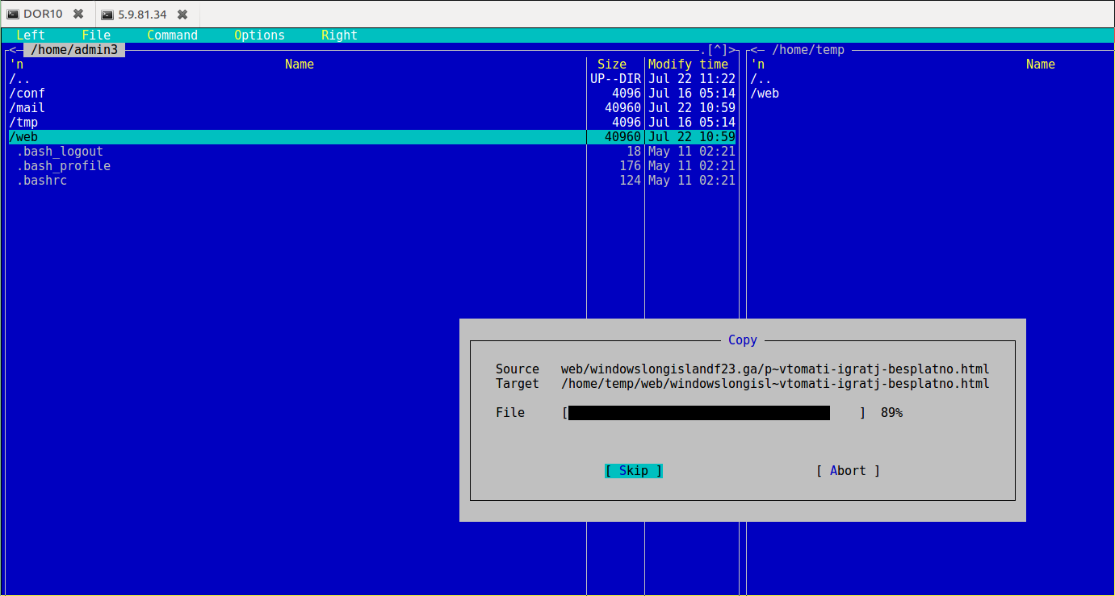The width and height of the screenshot is (1115, 596).
Task: Open the Right menu
Action: point(339,35)
